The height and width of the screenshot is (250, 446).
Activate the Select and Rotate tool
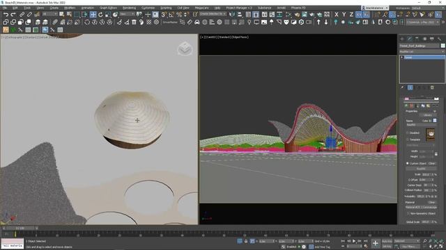100,15
